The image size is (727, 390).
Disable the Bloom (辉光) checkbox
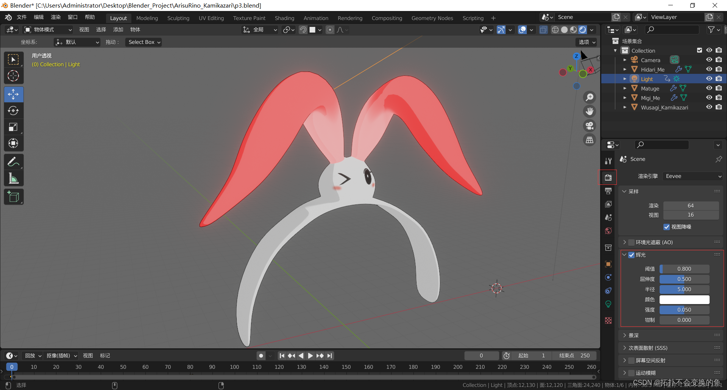[632, 255]
